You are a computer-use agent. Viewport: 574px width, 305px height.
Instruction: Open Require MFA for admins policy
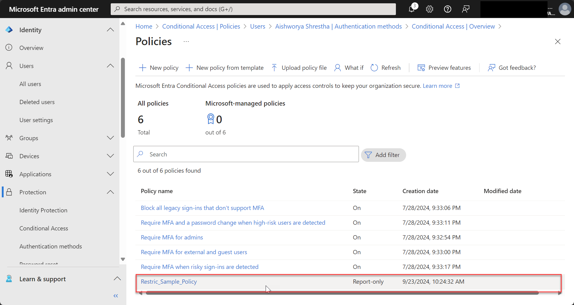(x=172, y=237)
